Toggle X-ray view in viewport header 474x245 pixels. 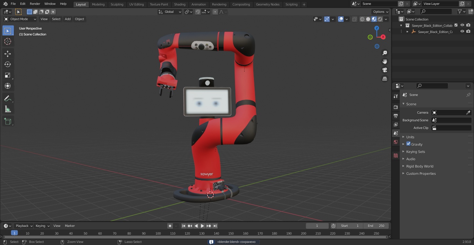click(x=354, y=19)
